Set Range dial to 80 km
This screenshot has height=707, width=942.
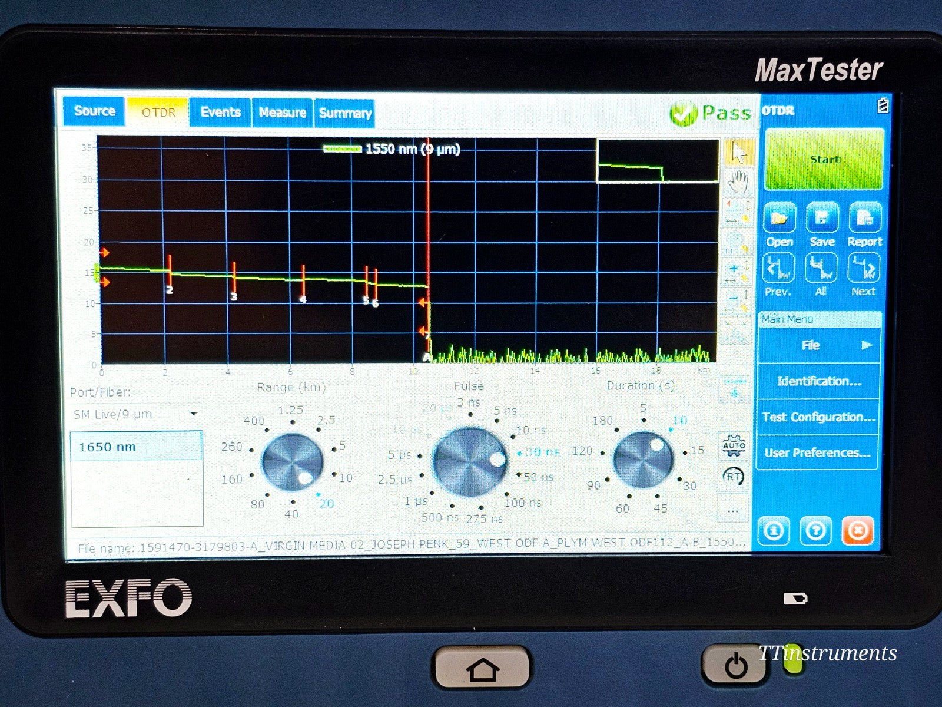(x=258, y=504)
